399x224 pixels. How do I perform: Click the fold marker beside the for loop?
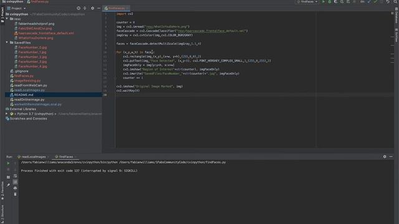[x=115, y=52]
